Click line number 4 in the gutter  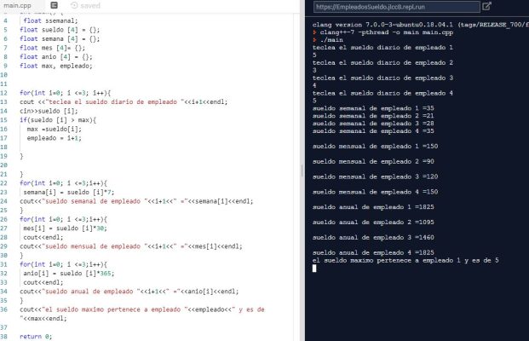5,20
